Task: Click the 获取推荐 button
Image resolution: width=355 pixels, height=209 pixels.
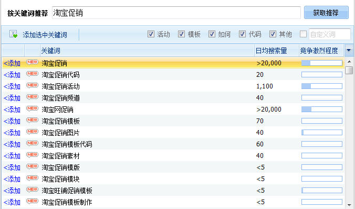Action: coord(326,13)
